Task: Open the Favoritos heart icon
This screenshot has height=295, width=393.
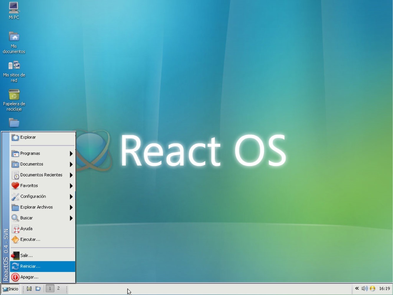Action: [15, 186]
